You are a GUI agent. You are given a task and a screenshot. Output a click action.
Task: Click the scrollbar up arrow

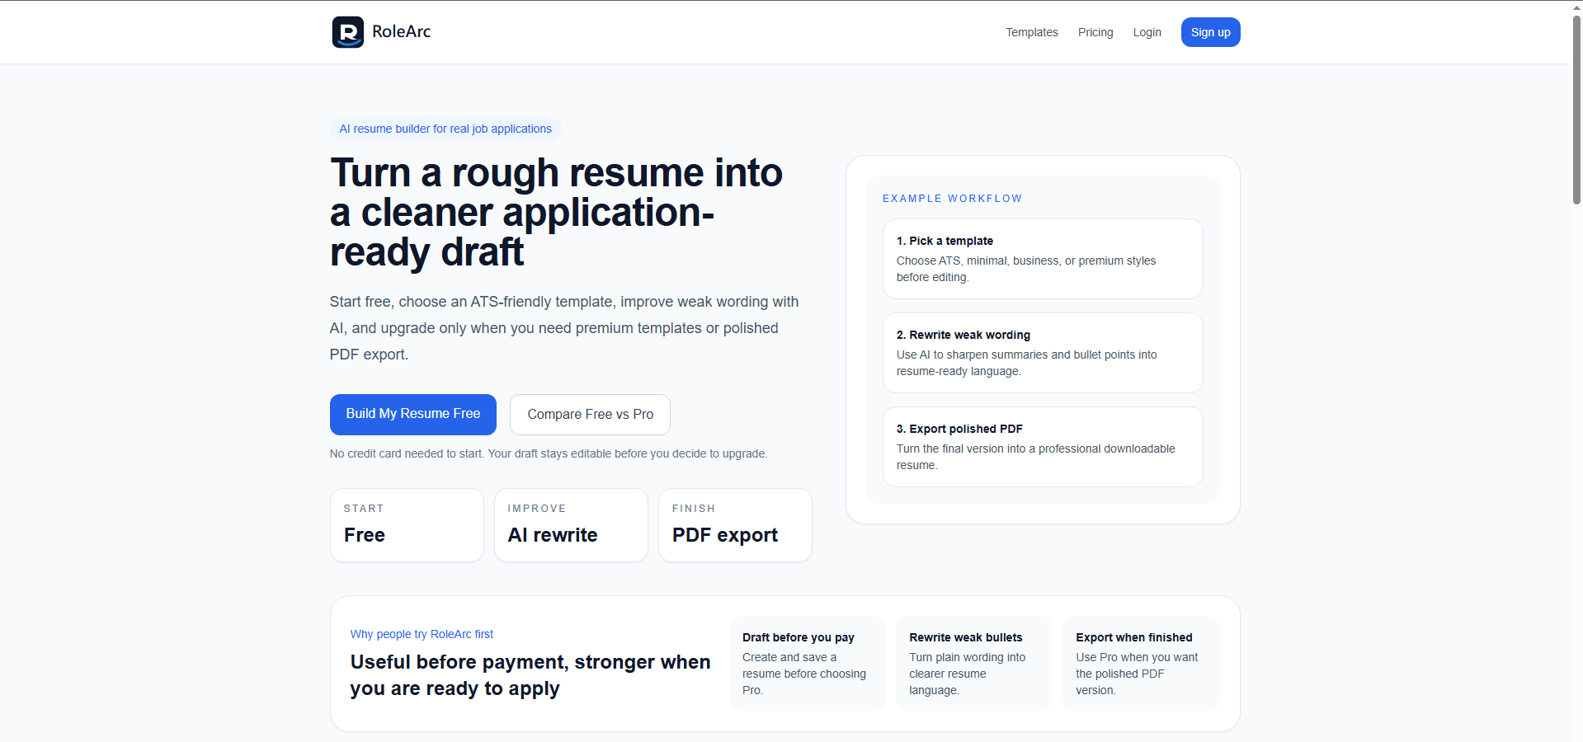tap(1576, 7)
